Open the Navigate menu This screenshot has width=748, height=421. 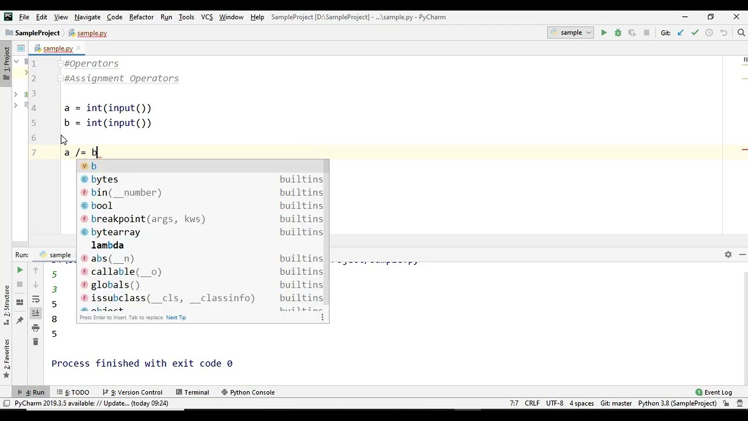pos(87,17)
